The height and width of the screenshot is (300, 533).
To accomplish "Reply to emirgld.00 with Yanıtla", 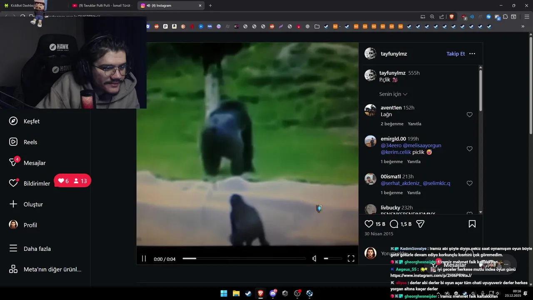I will [x=414, y=162].
